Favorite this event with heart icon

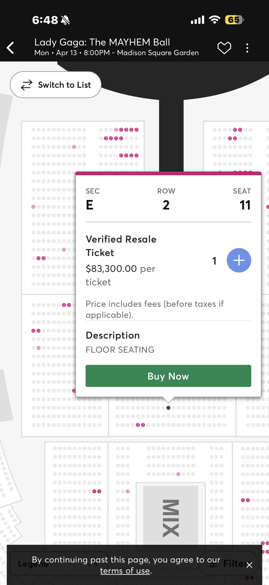pyautogui.click(x=224, y=48)
